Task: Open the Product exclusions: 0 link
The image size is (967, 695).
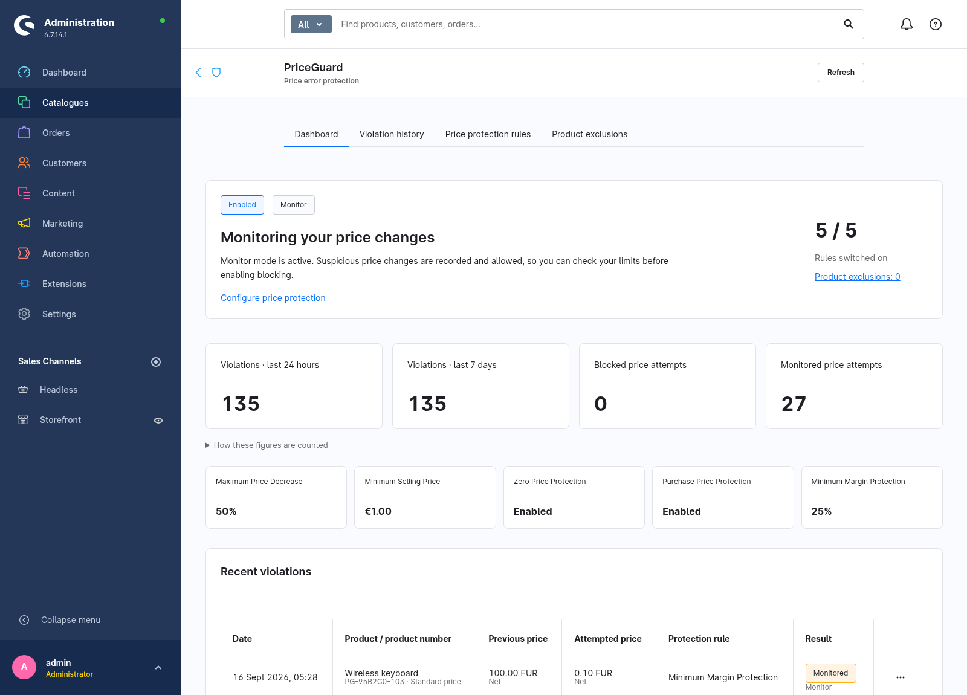Action: [857, 277]
